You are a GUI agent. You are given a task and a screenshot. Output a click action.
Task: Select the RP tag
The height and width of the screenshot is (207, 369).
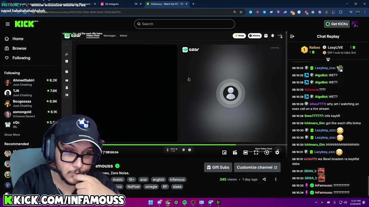click(165, 187)
